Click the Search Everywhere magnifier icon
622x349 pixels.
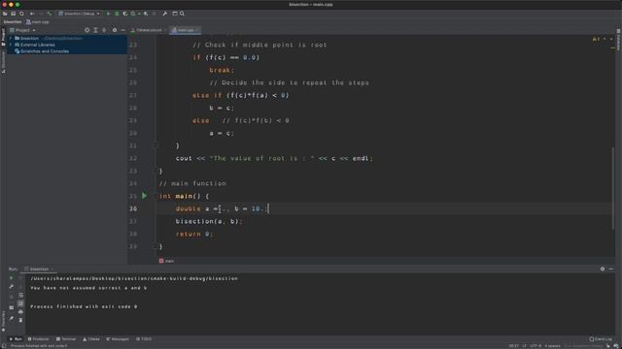coord(182,14)
